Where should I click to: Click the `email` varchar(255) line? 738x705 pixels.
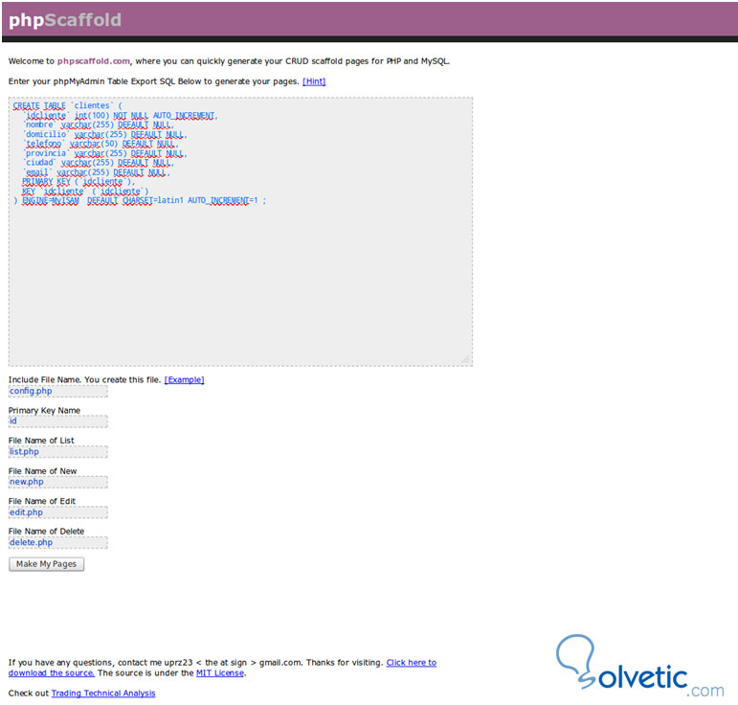coord(96,171)
